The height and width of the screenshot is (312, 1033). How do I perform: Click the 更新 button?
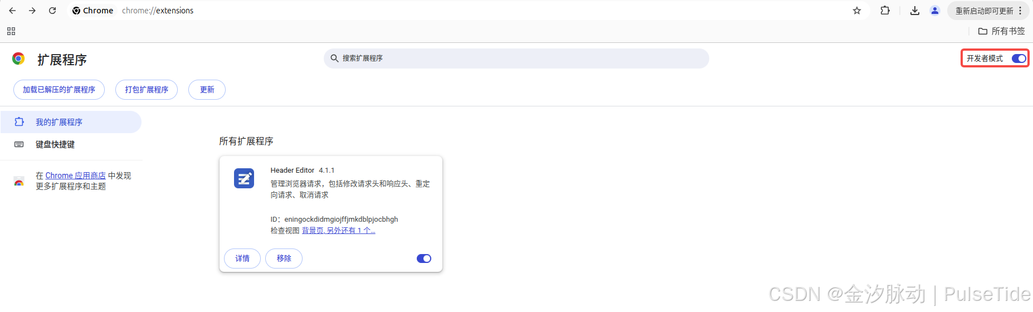click(207, 90)
